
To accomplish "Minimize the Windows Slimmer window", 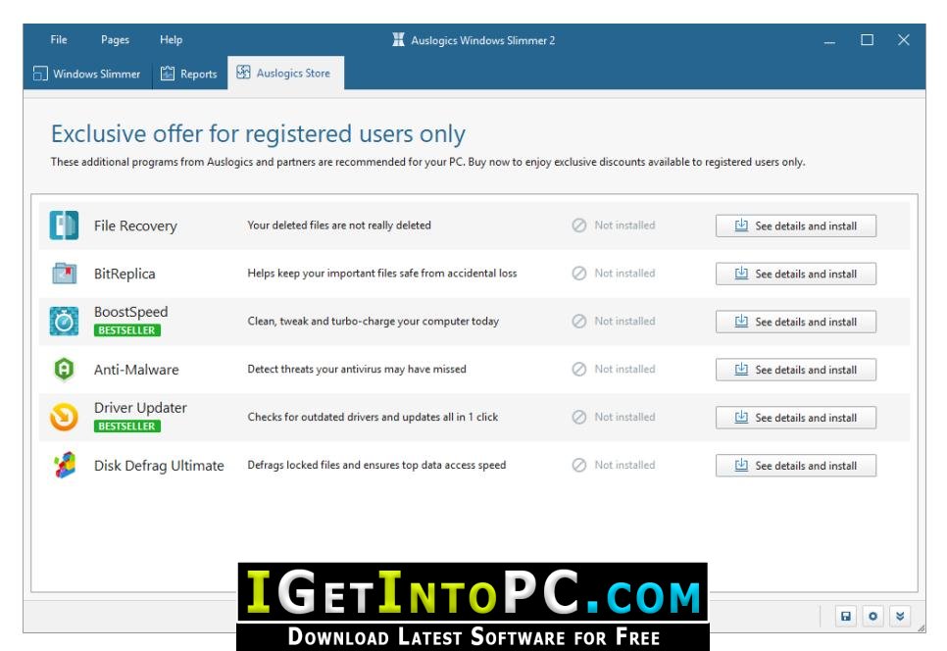I will tap(829, 40).
